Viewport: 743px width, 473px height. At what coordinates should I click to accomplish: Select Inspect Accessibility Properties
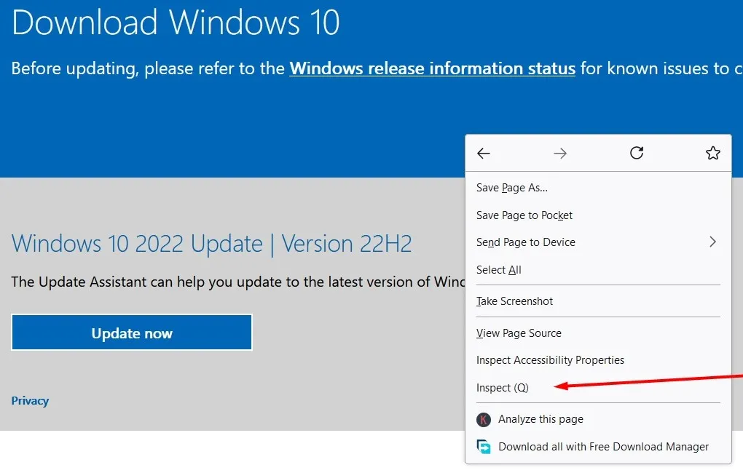point(598,360)
